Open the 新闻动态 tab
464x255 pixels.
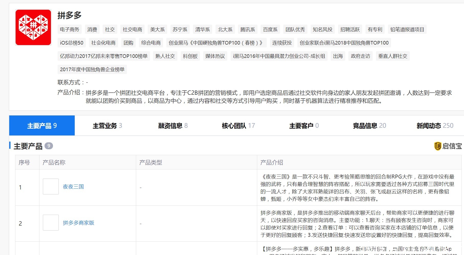435,125
